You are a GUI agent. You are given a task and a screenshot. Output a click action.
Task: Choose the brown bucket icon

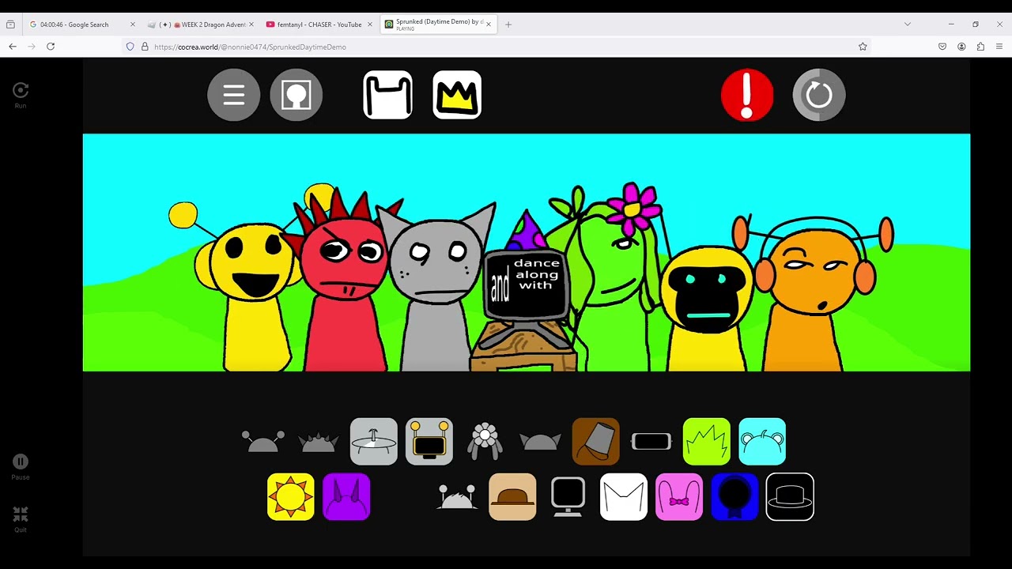(x=595, y=442)
